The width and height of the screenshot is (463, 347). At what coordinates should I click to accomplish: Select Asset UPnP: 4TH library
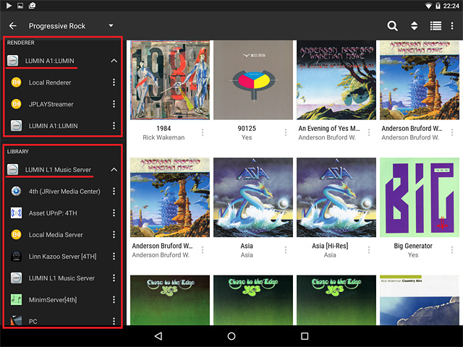(54, 213)
